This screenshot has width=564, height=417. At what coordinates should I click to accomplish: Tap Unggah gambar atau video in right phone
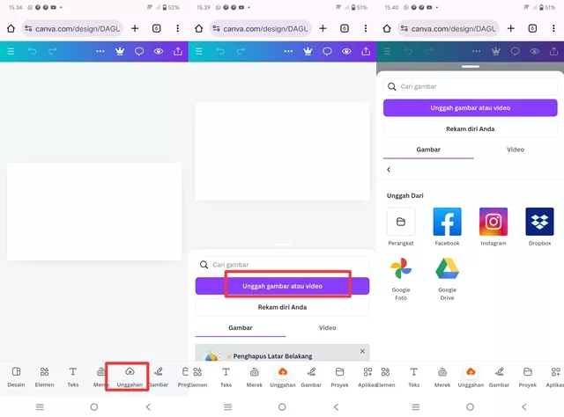[x=470, y=107]
